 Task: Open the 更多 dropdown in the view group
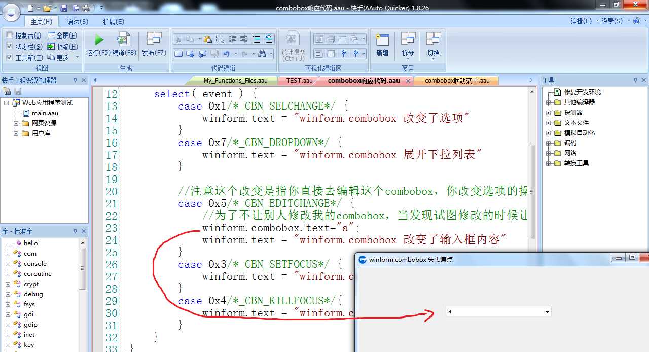(77, 57)
